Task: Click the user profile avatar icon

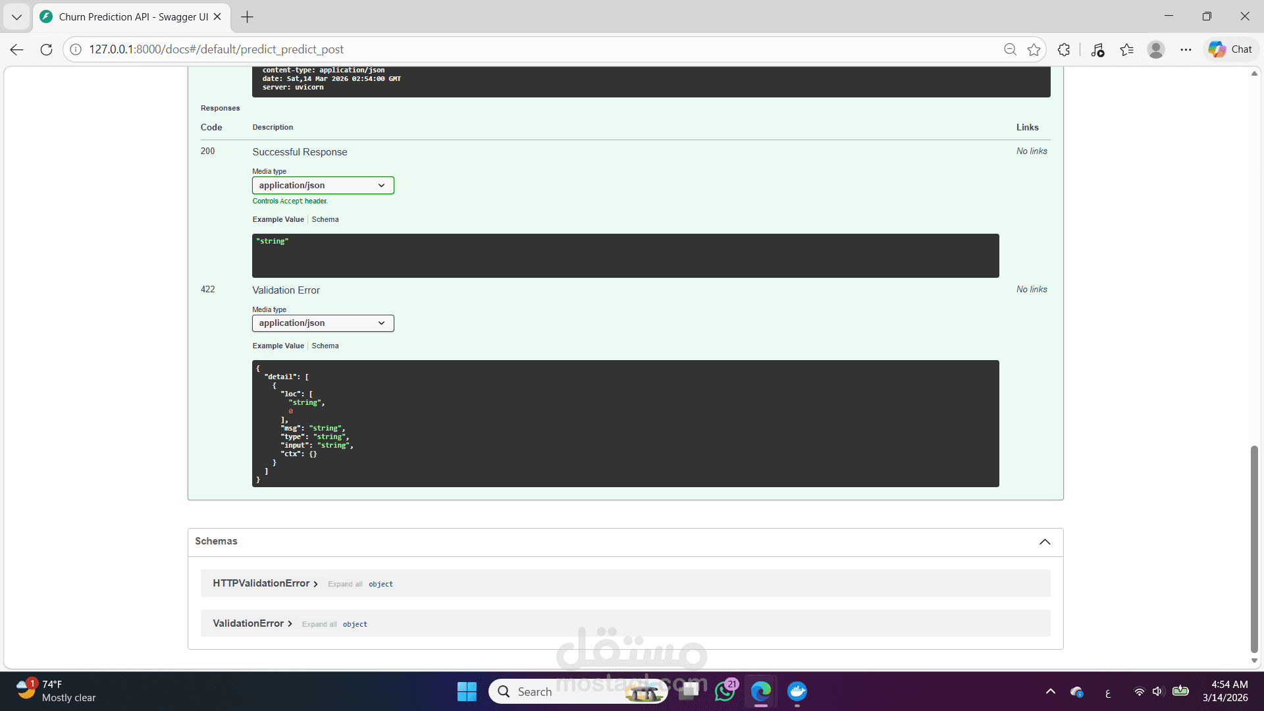Action: pos(1156,49)
